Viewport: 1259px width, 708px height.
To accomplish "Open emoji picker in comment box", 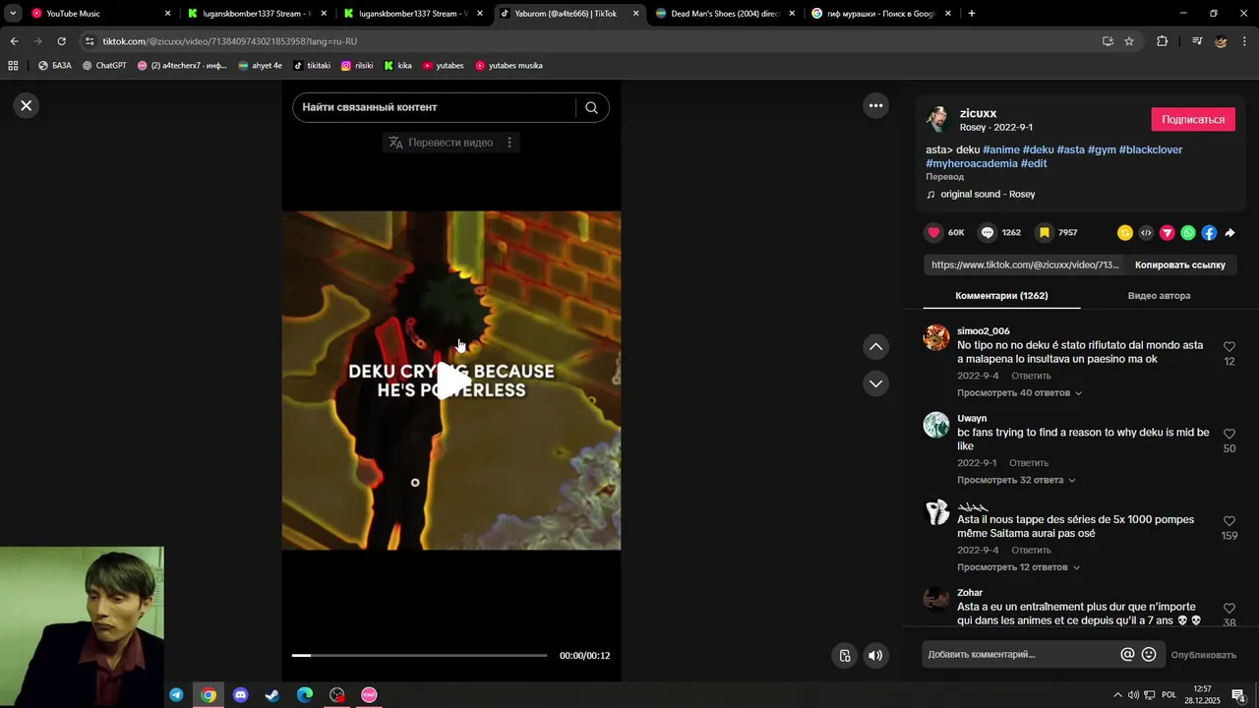I will pos(1148,654).
